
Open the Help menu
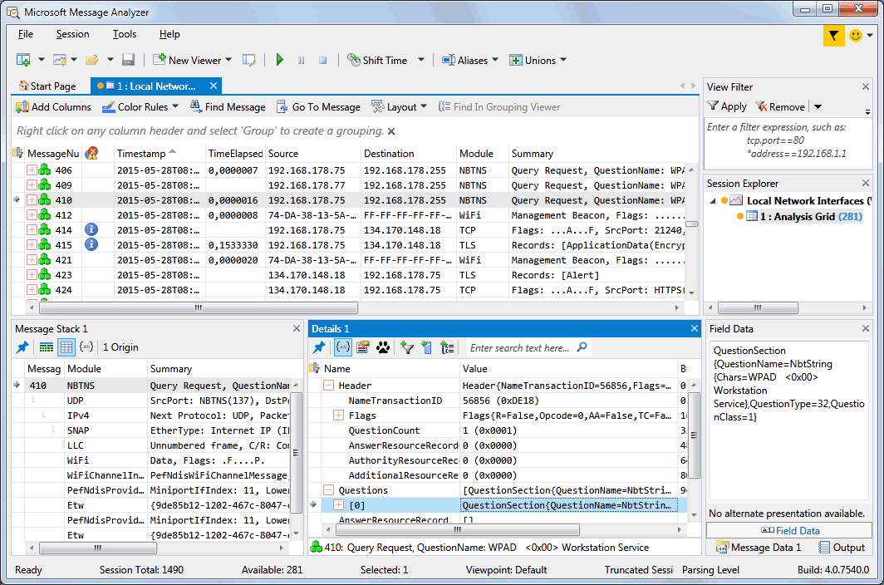pyautogui.click(x=169, y=34)
